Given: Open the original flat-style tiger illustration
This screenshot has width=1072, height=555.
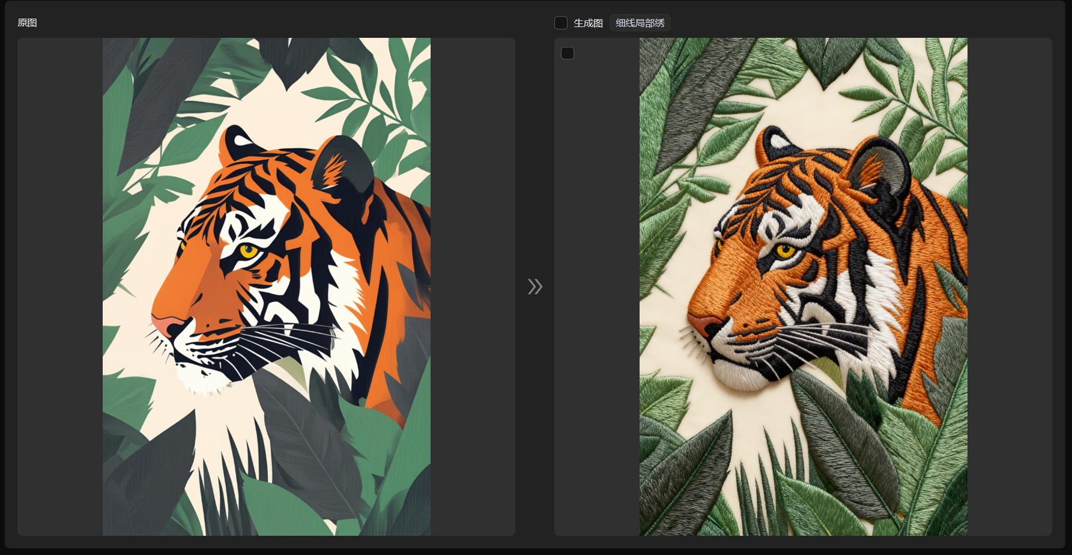Looking at the screenshot, I should pos(267,287).
